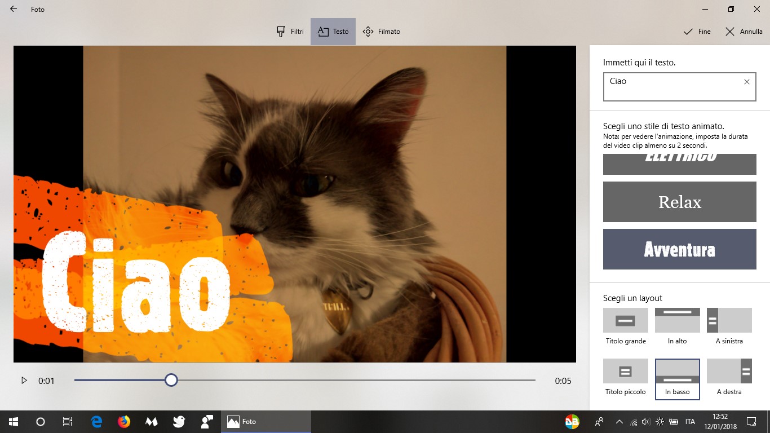Pick the In alto layout
The height and width of the screenshot is (433, 770).
(x=678, y=326)
